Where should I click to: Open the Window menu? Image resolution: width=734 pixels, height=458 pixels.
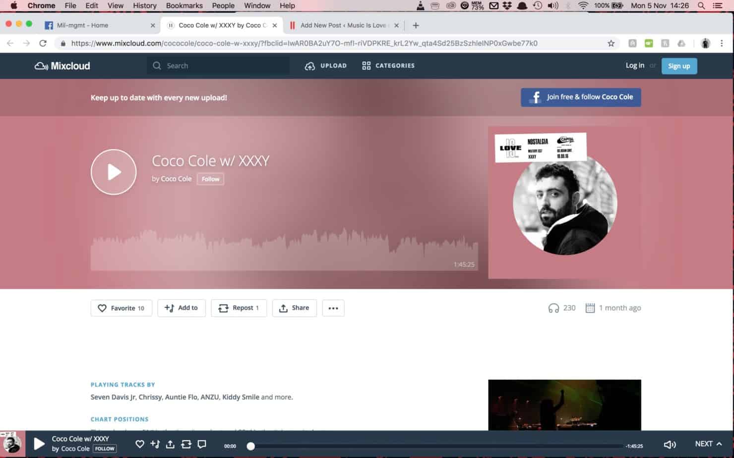tap(257, 5)
